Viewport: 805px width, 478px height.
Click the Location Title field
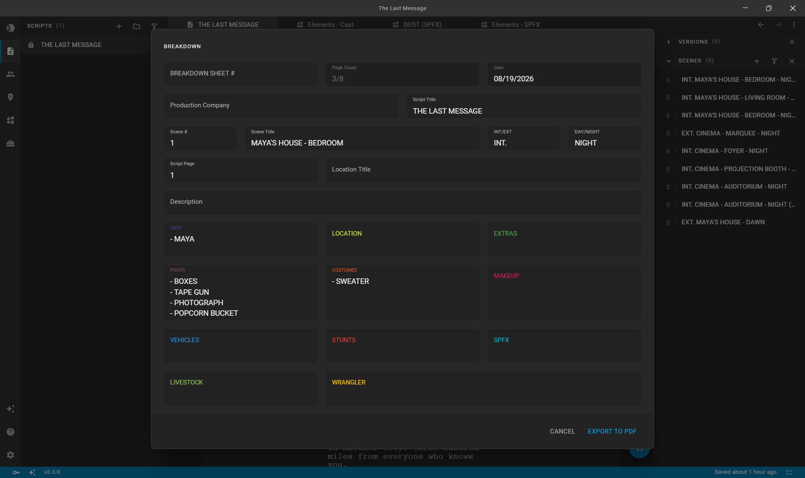click(483, 170)
